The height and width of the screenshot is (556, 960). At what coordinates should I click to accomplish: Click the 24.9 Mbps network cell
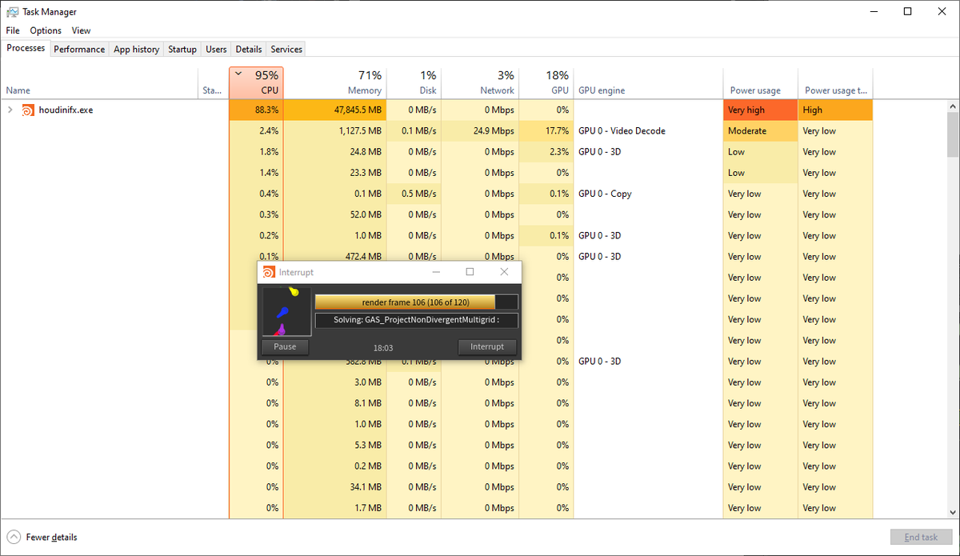[480, 131]
